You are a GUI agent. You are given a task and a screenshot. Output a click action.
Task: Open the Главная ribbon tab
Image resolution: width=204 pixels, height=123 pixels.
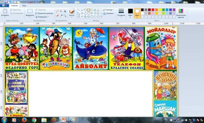click(x=15, y=5)
